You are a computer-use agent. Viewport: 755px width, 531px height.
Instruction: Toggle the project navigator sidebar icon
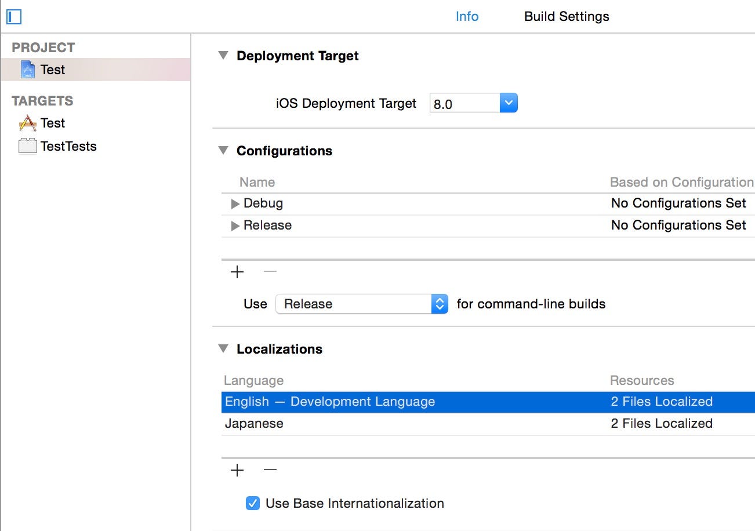tap(13, 16)
